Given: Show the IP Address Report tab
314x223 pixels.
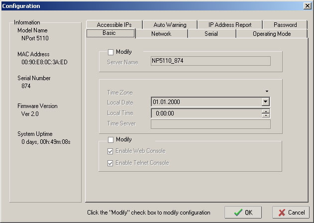Looking at the screenshot, I should pos(230,25).
